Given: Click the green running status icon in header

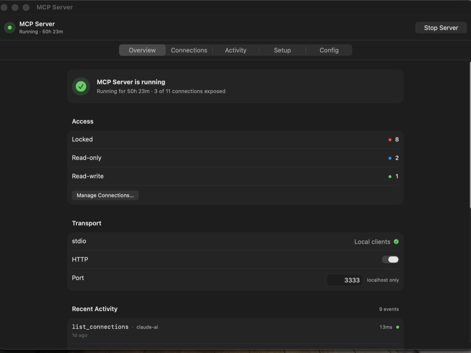Looking at the screenshot, I should (10, 27).
